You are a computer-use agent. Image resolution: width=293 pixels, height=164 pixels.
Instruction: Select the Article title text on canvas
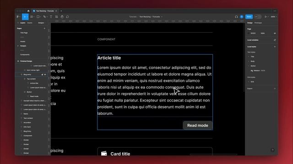tap(109, 58)
